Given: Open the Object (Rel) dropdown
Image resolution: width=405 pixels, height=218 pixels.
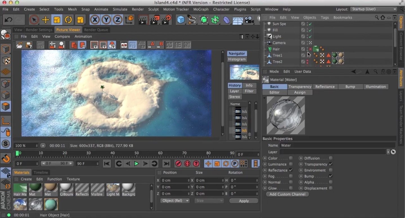Looking at the screenshot, I should pos(175,201).
